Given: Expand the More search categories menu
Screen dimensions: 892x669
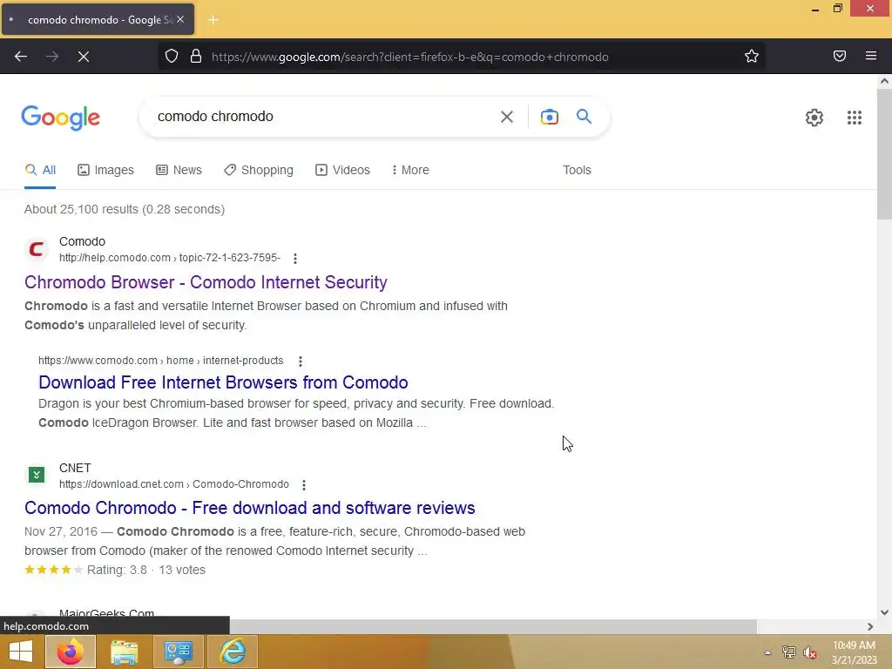Looking at the screenshot, I should (410, 170).
